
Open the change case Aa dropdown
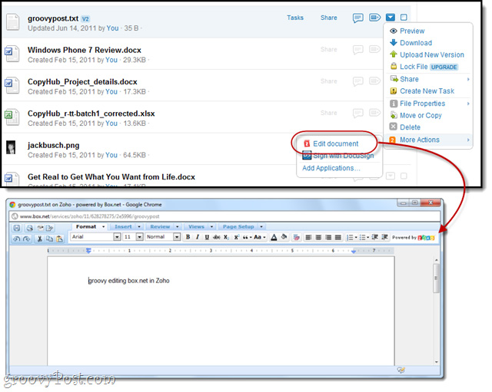[260, 237]
